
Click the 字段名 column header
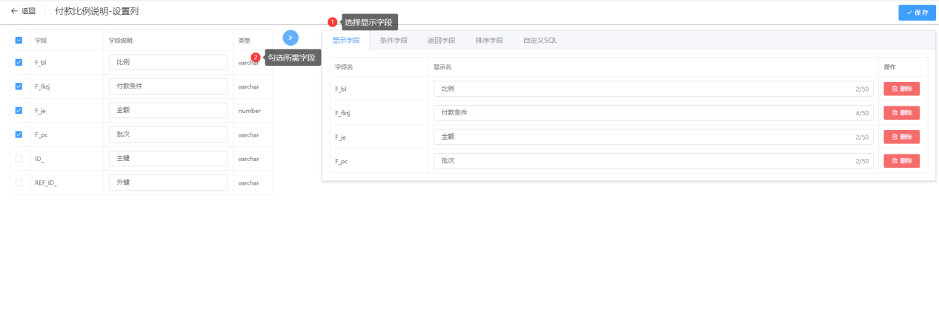pos(343,67)
